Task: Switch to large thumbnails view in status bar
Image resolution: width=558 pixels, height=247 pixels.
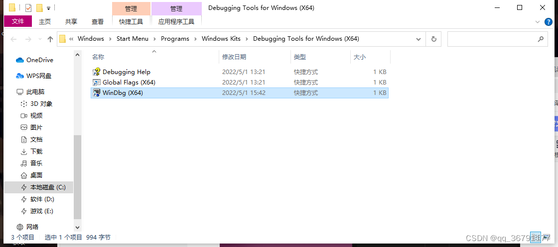Action: tap(548, 237)
